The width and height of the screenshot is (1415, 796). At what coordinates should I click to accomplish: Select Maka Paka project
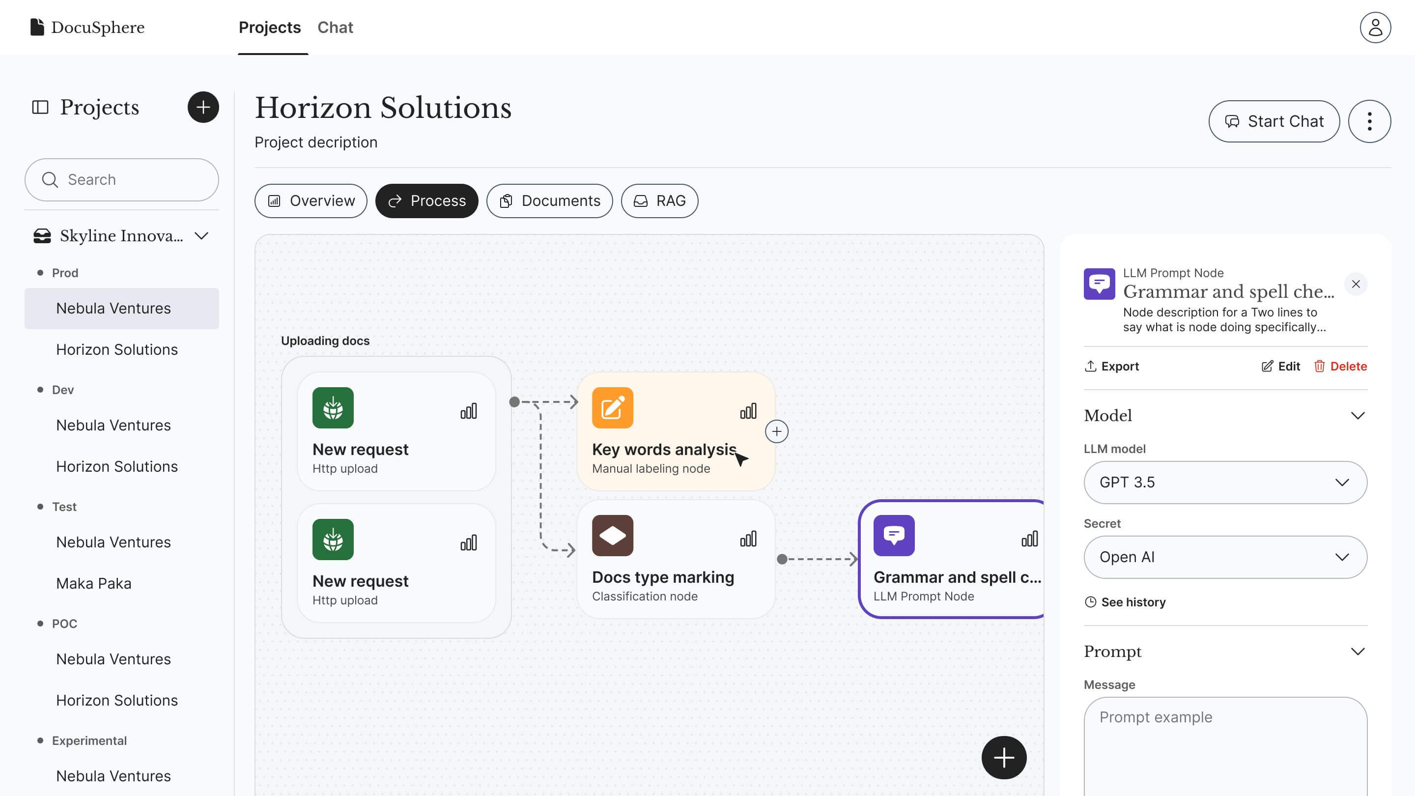pyautogui.click(x=121, y=584)
